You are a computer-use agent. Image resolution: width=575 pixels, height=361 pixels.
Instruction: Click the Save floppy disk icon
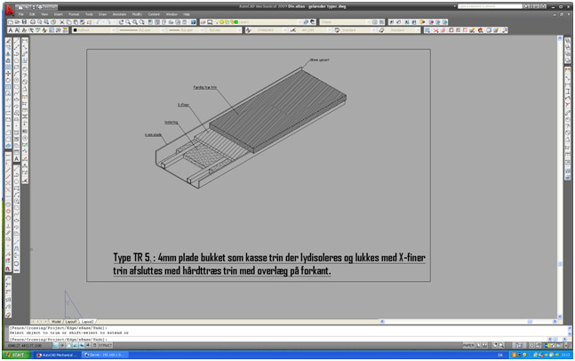coord(24,22)
